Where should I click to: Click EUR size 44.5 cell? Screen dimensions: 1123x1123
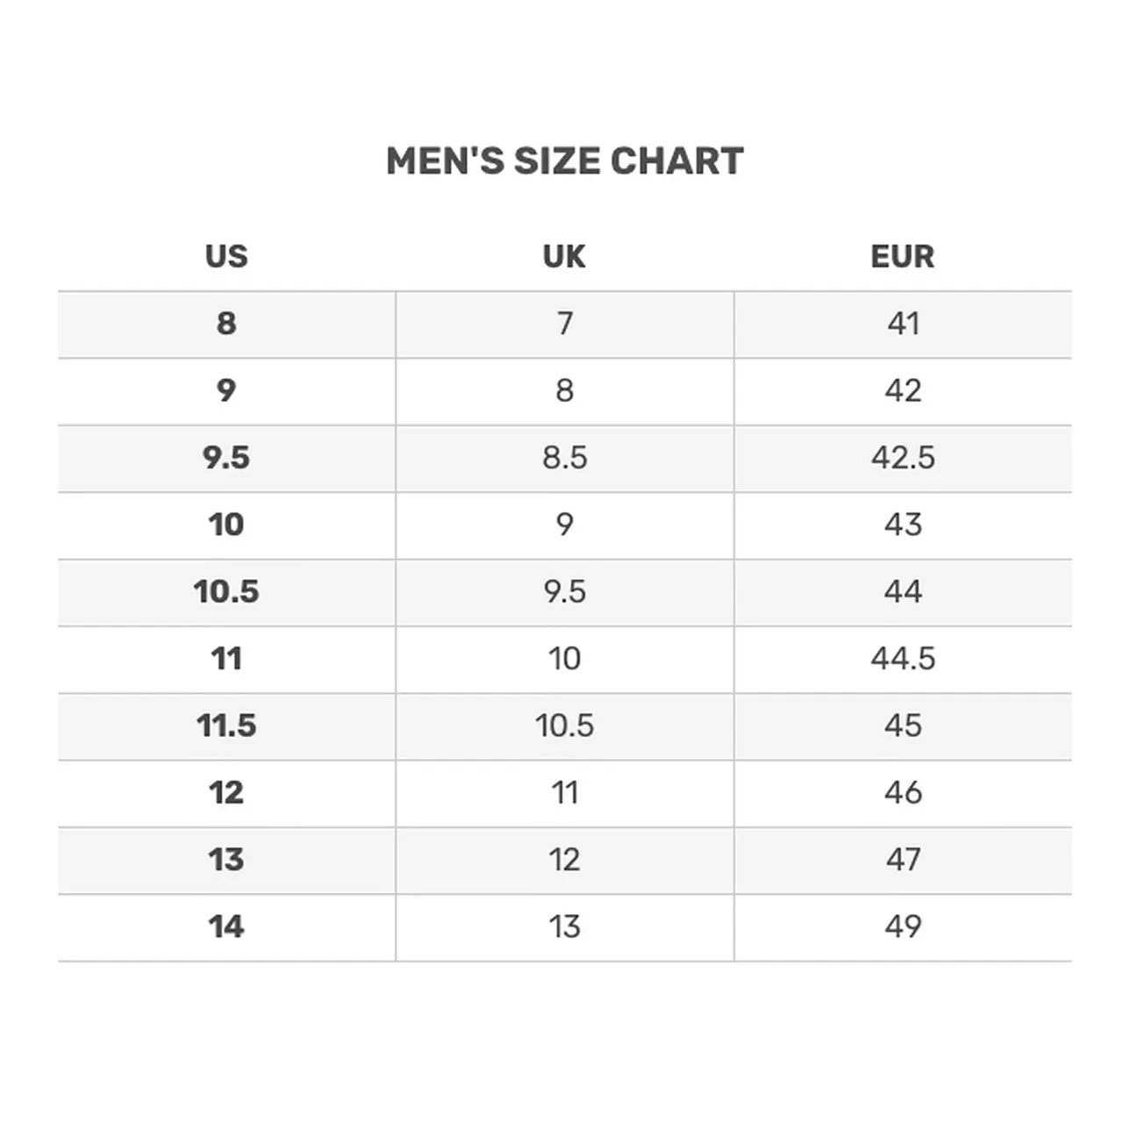[x=903, y=660]
